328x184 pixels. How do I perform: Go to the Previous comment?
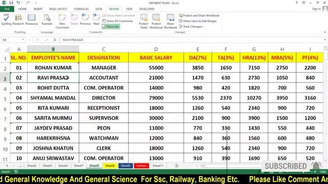coord(86,19)
